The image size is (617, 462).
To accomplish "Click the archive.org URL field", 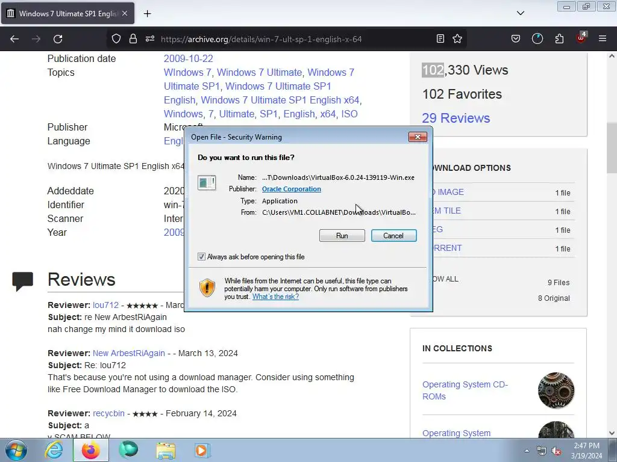I will 261,39.
